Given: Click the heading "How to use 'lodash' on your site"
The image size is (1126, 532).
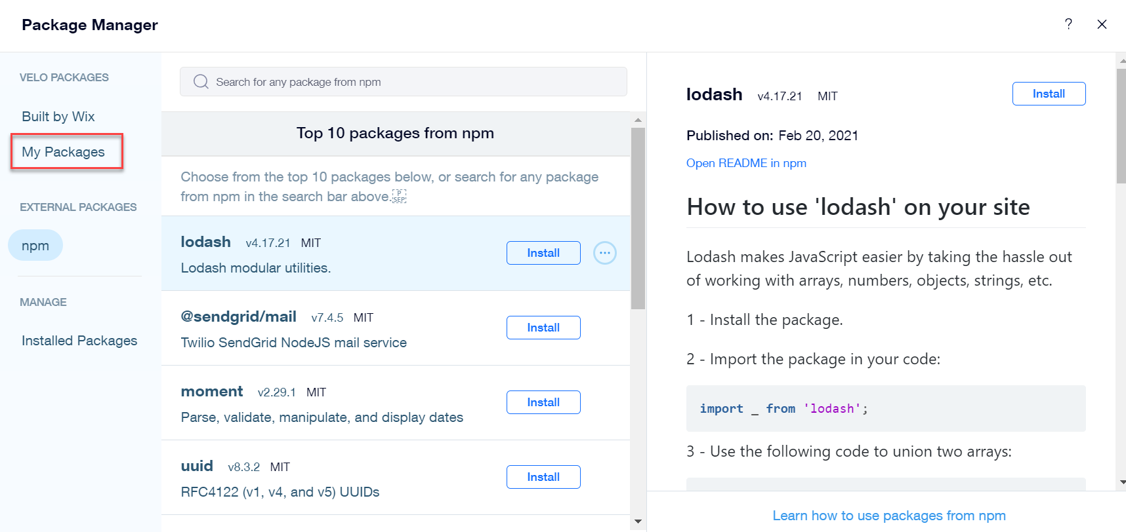Looking at the screenshot, I should (x=858, y=207).
